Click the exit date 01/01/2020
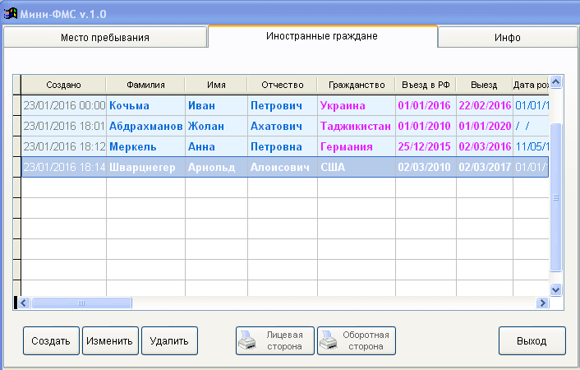This screenshot has height=370, width=580. coord(485,127)
